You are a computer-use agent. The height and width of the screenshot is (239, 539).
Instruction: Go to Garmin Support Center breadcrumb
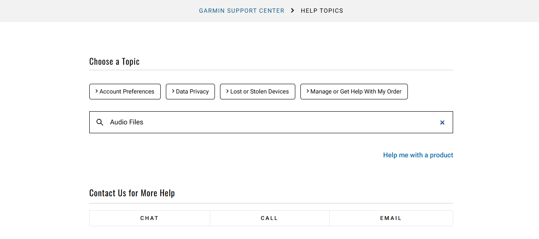click(242, 11)
